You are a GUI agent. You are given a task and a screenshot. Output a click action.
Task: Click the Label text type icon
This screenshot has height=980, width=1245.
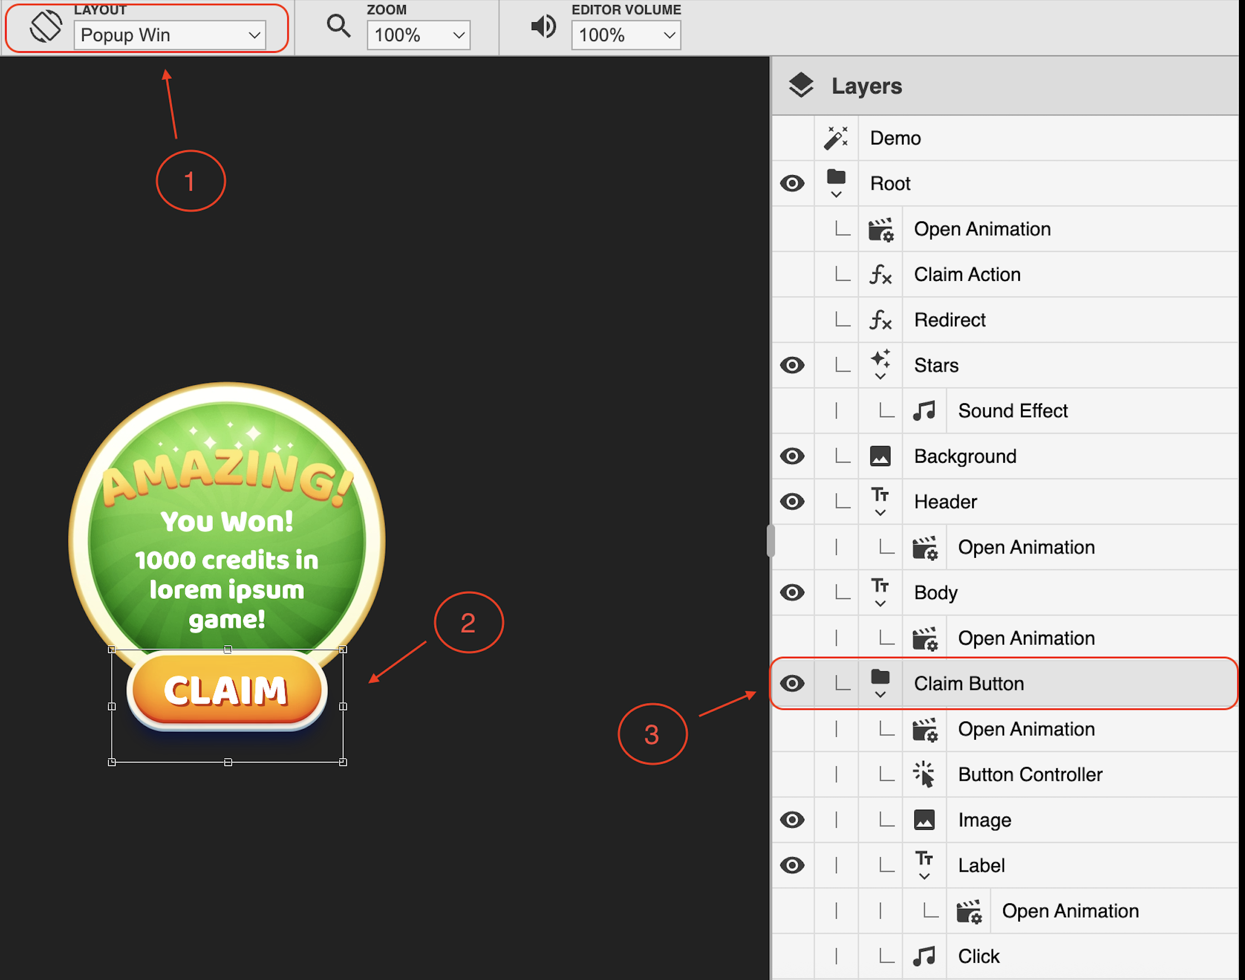924,858
